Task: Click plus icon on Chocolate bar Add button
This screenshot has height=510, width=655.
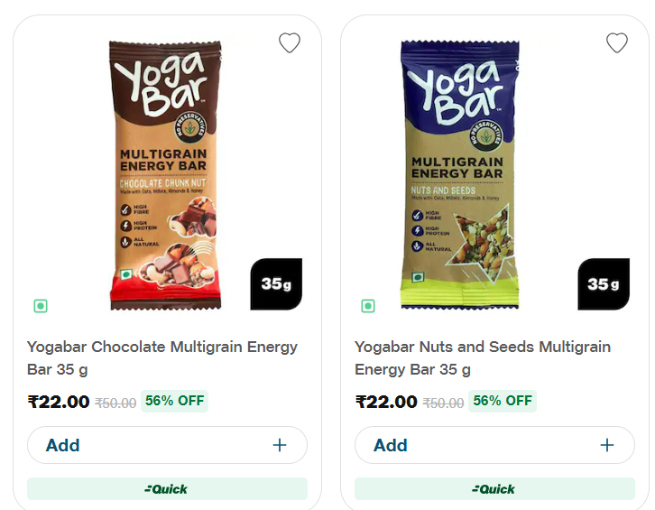Action: (280, 445)
